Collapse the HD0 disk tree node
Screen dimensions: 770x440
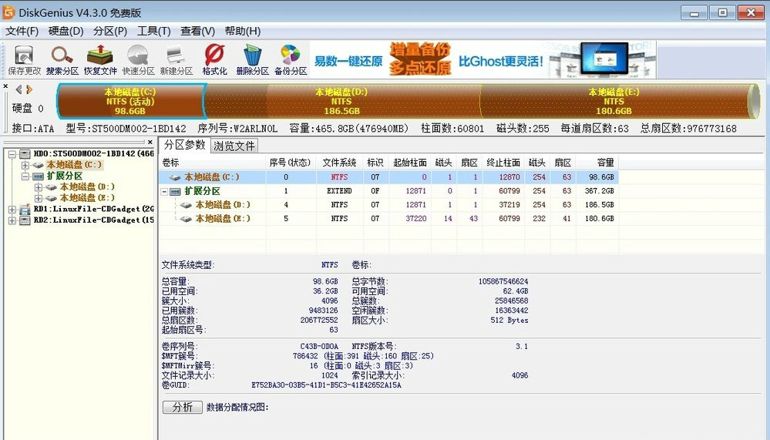(x=12, y=153)
